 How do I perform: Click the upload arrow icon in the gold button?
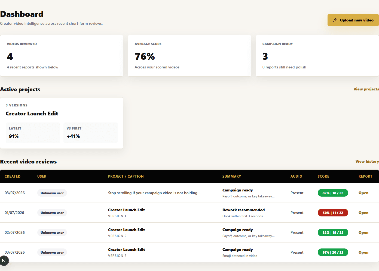(335, 20)
